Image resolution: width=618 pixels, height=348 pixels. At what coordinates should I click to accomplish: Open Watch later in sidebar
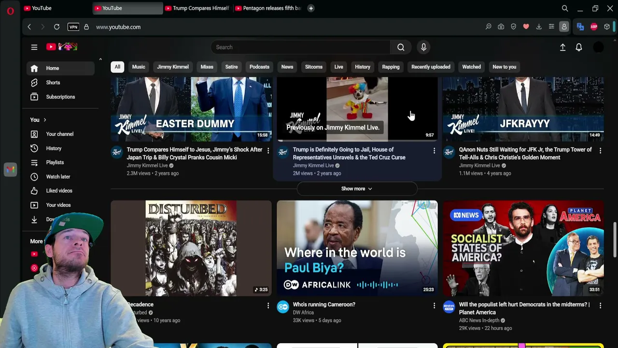pos(60,176)
